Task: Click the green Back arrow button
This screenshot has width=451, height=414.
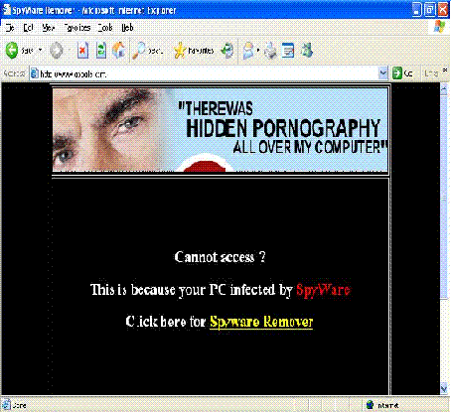Action: coord(12,51)
